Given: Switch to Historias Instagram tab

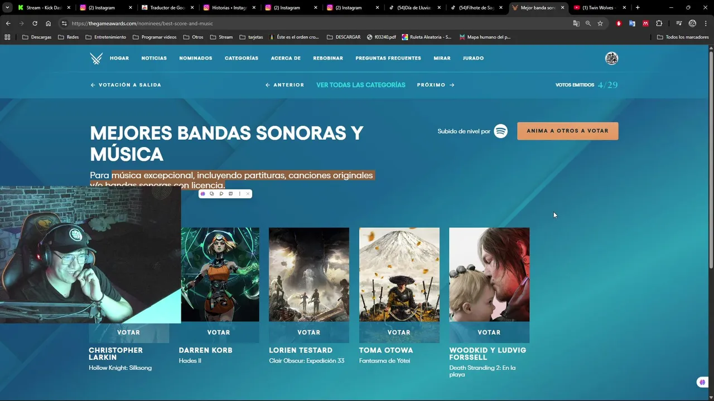Looking at the screenshot, I should [x=229, y=8].
